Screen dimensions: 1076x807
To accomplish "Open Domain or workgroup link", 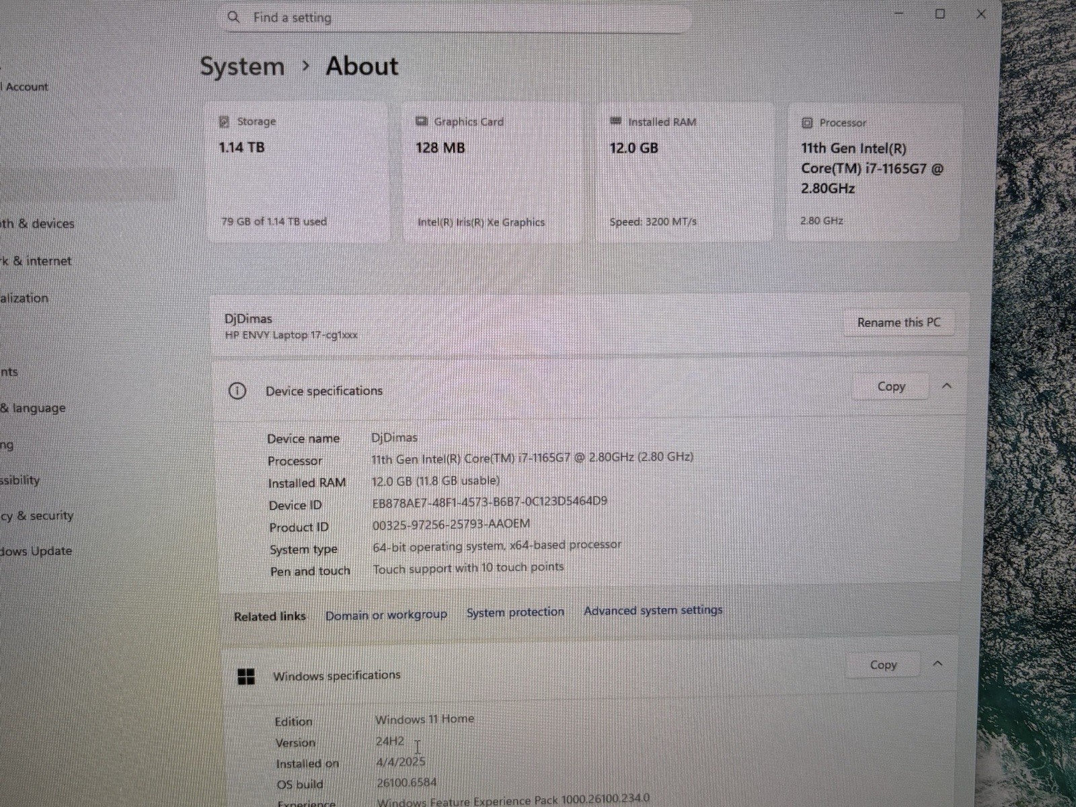I will point(386,615).
